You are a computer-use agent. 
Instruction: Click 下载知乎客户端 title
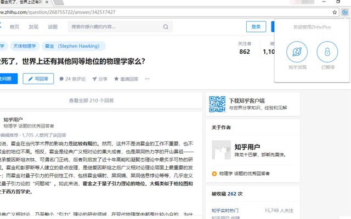[x=247, y=101]
